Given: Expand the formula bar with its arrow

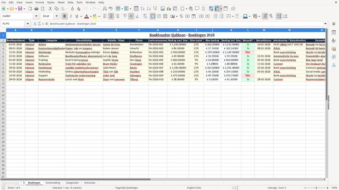Looking at the screenshot, I should coord(325,24).
